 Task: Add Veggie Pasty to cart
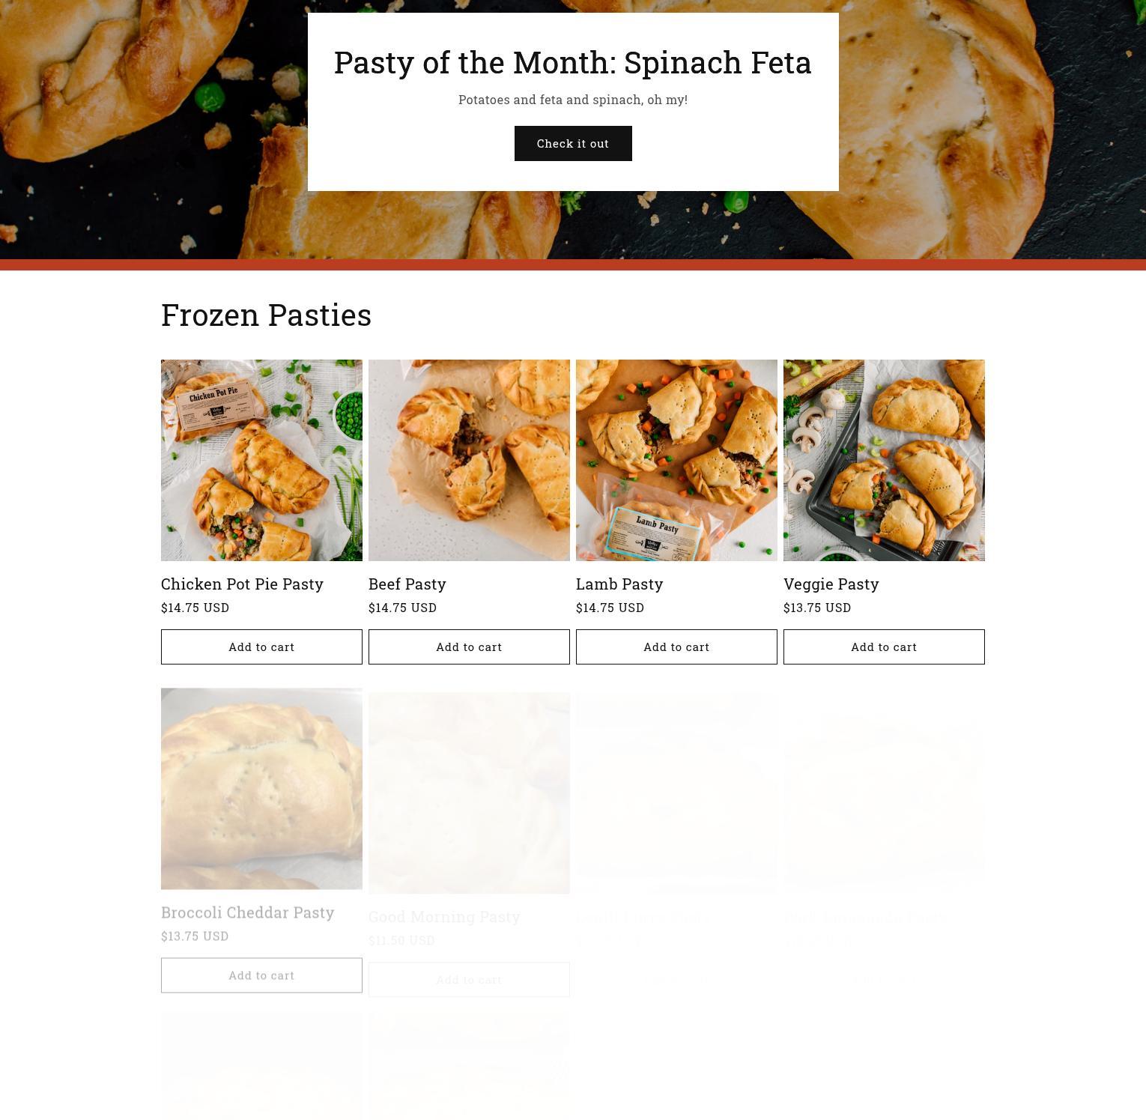pyautogui.click(x=884, y=647)
